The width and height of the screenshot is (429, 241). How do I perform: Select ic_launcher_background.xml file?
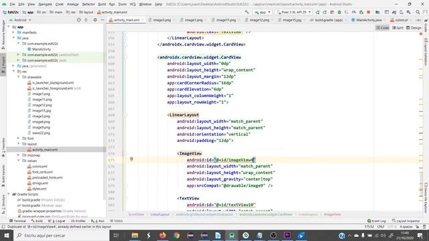point(53,82)
